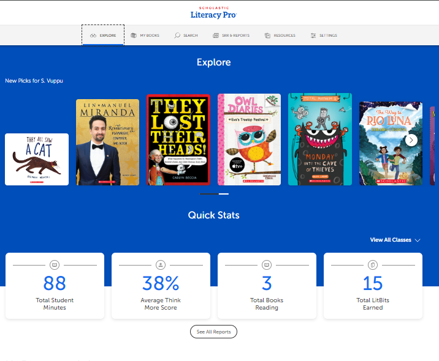Select the 3 Total Books Reading value
439x361 pixels.
[267, 283]
